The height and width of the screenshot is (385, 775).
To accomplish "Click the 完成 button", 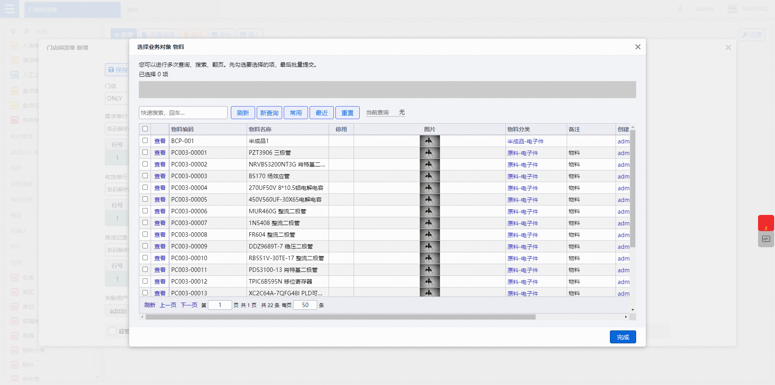I will click(x=623, y=337).
